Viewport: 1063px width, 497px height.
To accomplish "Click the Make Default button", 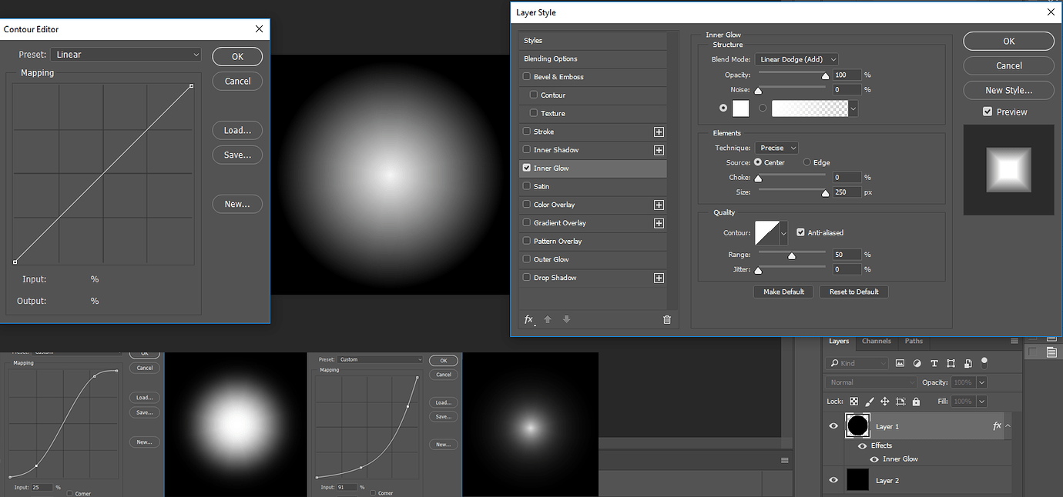I will coord(783,292).
